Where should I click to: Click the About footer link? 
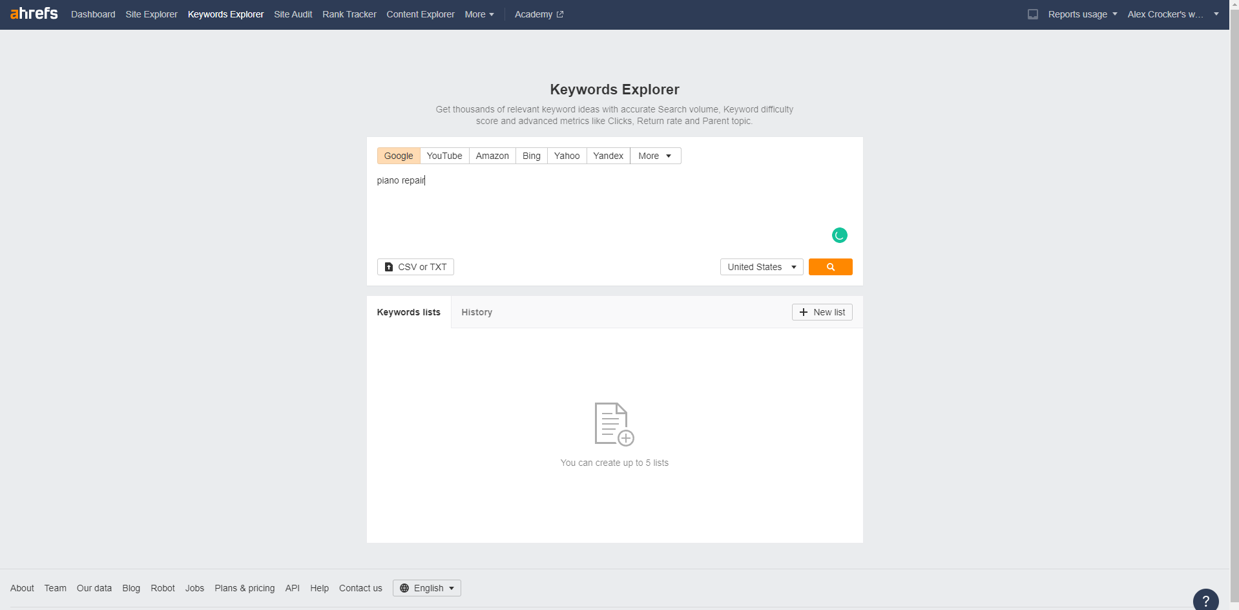(22, 588)
